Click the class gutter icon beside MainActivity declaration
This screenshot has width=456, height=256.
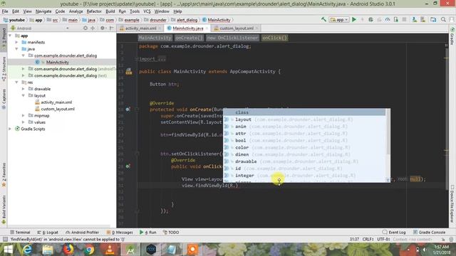coord(128,71)
